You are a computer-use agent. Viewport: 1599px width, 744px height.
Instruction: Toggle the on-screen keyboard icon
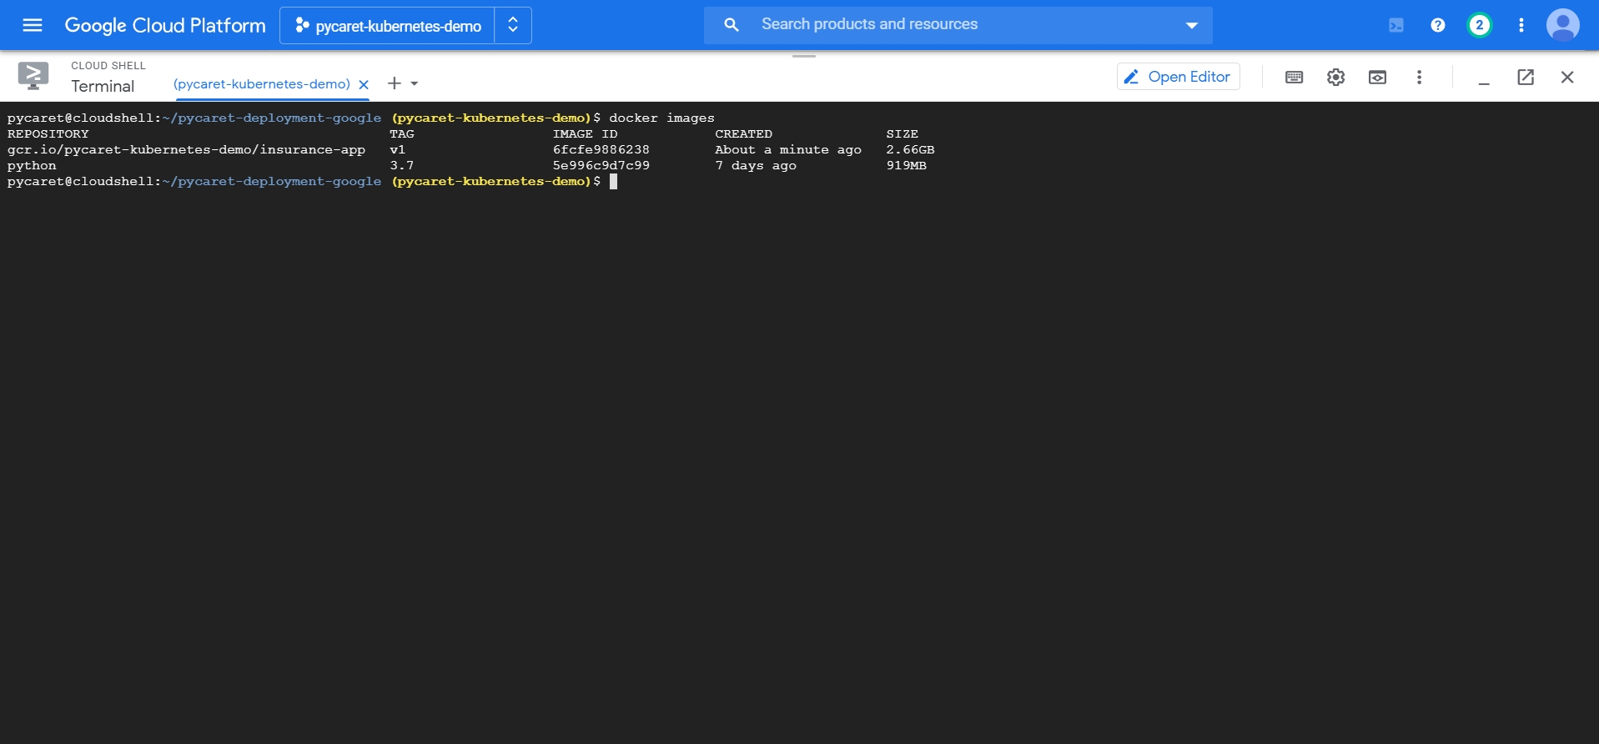[x=1294, y=78]
